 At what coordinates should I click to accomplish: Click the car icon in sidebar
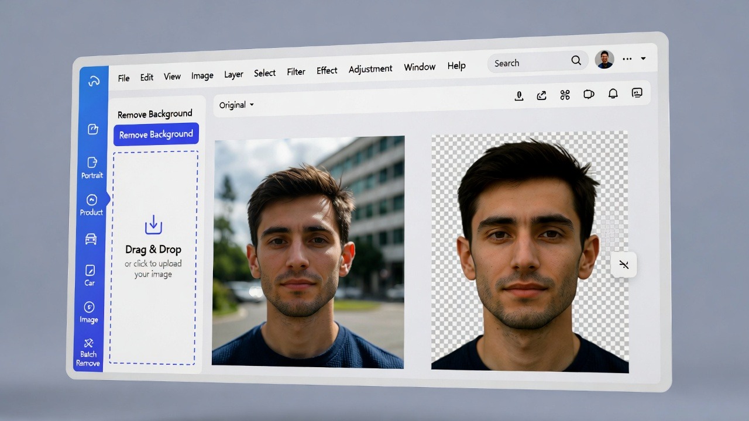91,239
